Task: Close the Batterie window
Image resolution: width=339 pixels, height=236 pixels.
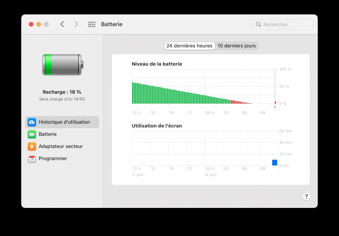Action: pos(31,24)
